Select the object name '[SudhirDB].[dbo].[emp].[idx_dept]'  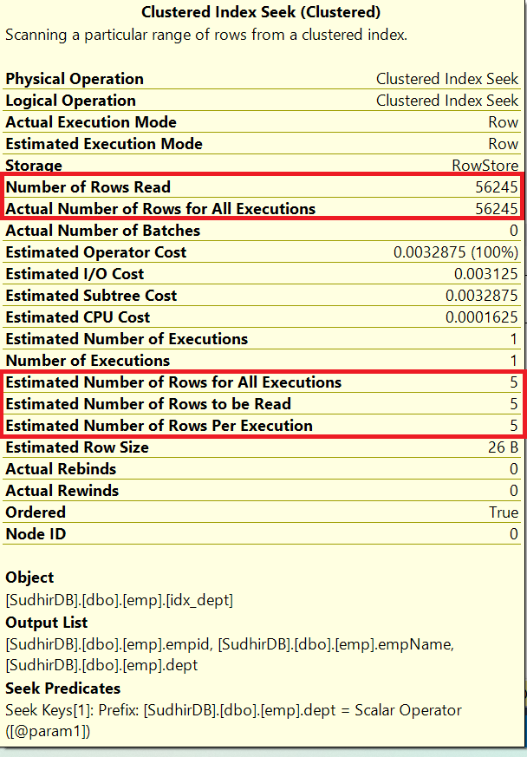pos(120,601)
